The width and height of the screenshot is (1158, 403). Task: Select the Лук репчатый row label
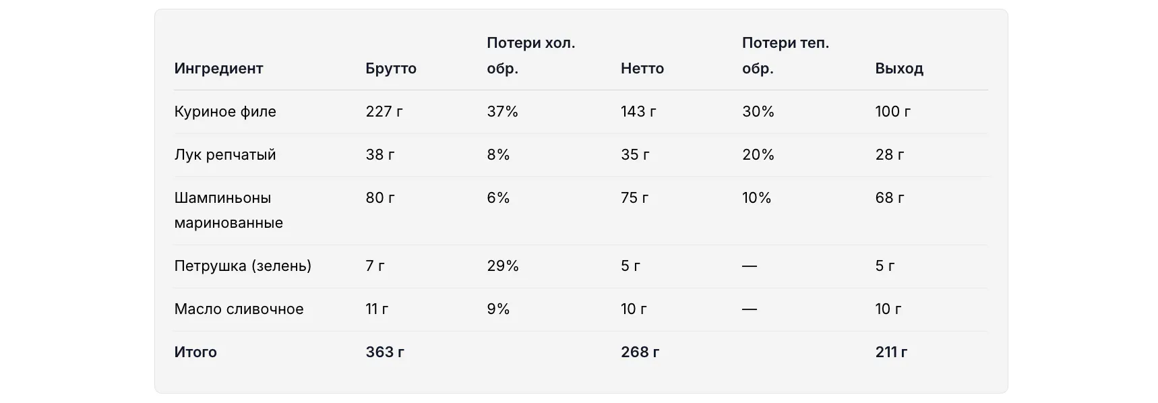point(225,155)
